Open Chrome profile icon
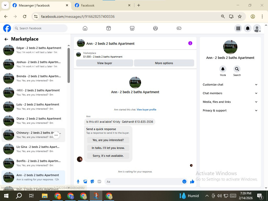268x201 pixels. point(253,16)
